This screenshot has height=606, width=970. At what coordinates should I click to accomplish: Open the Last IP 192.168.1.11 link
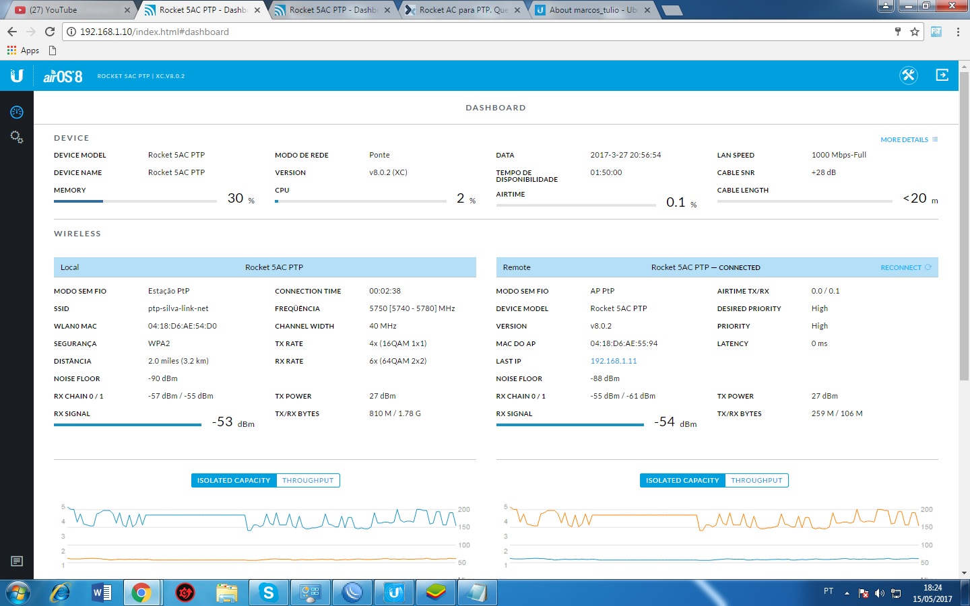(x=613, y=361)
